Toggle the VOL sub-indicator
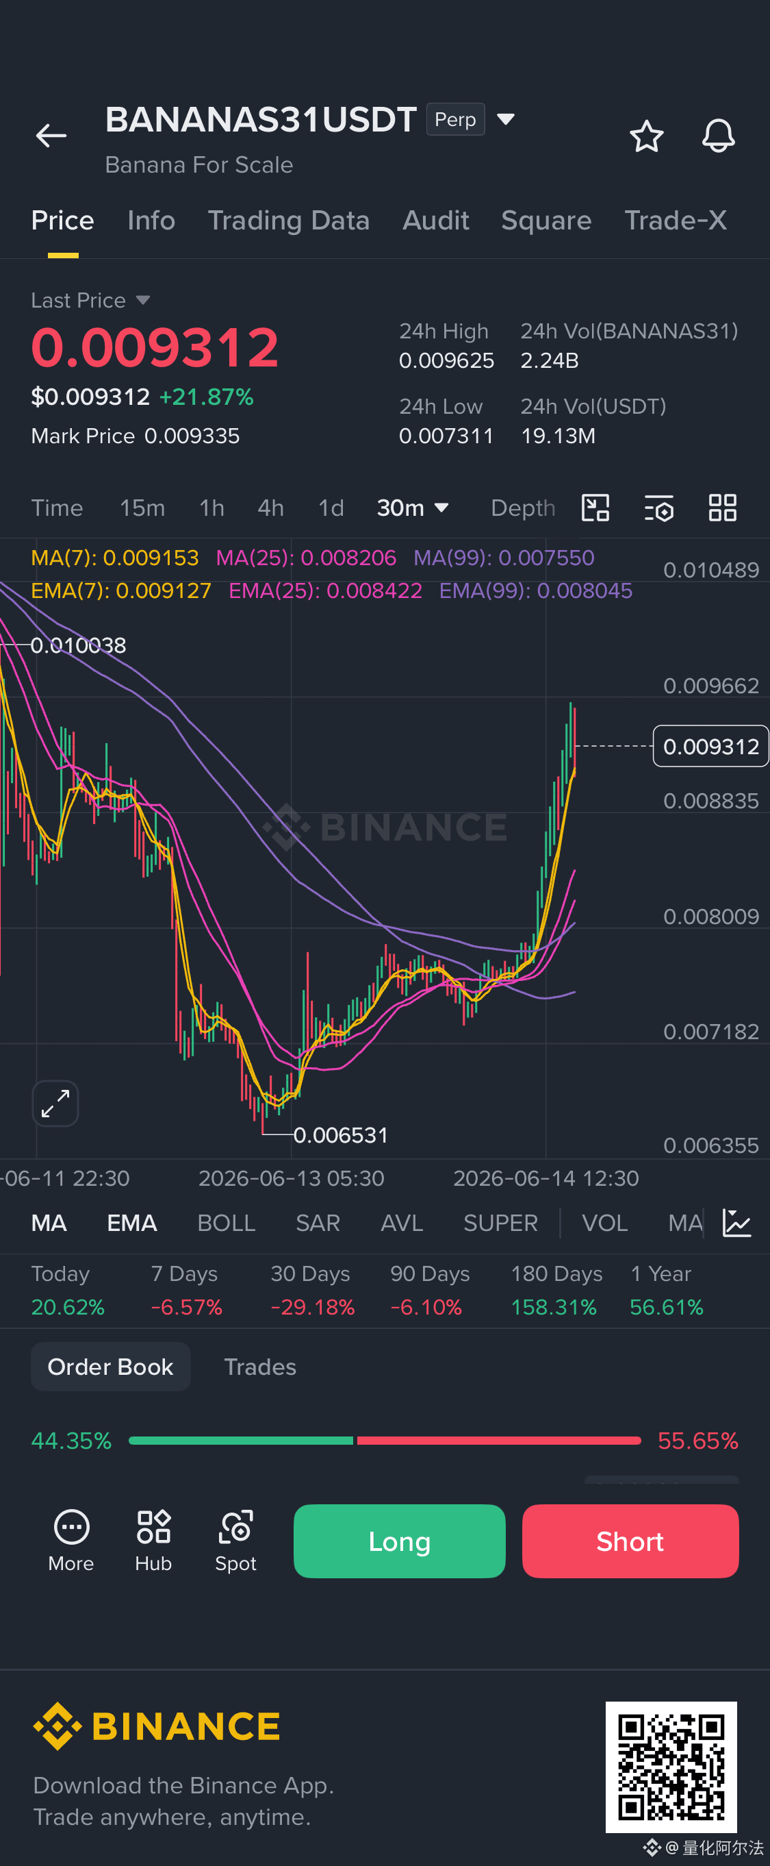770x1866 pixels. point(604,1223)
